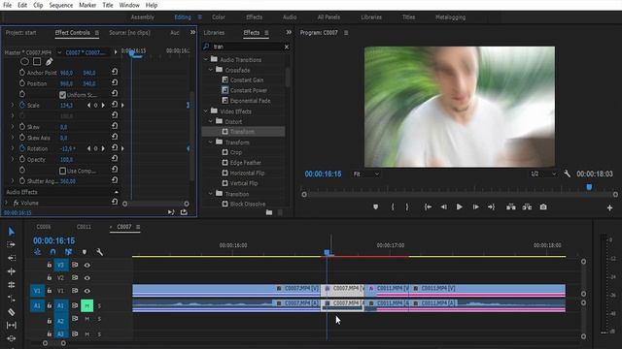Viewport: 622px width, 349px height.
Task: Toggle track lock for V2
Action: pos(50,278)
